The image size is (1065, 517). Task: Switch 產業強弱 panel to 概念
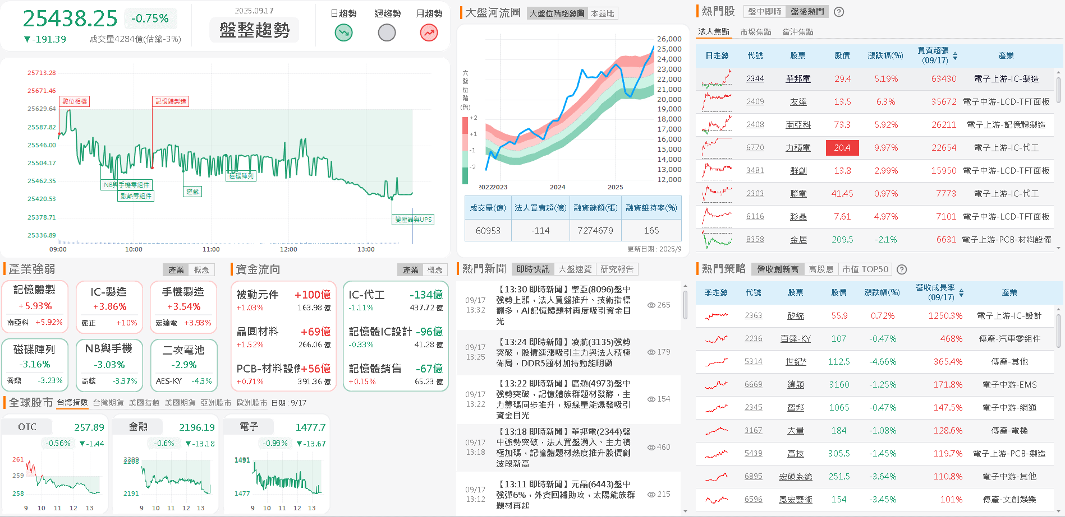coord(201,270)
